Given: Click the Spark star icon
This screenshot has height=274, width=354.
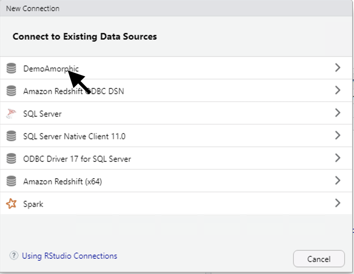Looking at the screenshot, I should pos(11,204).
